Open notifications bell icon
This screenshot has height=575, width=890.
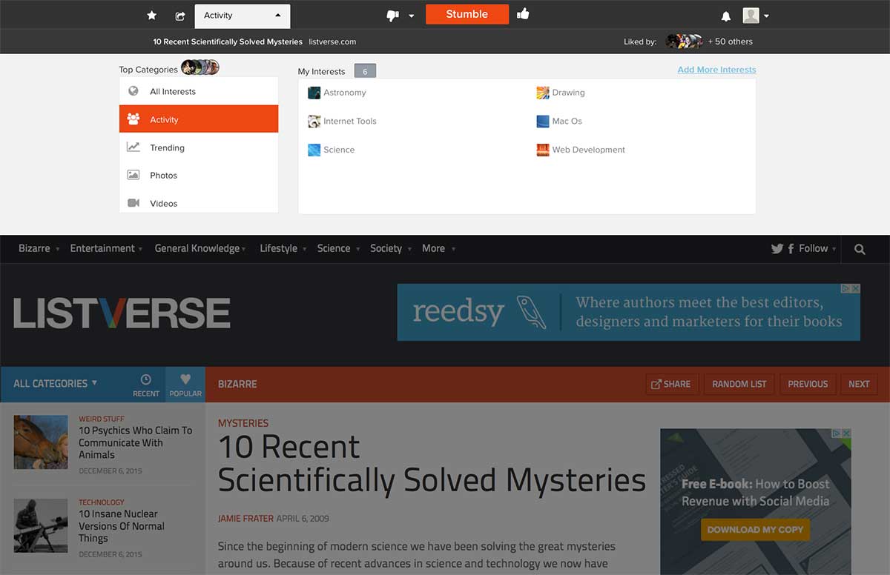[726, 16]
